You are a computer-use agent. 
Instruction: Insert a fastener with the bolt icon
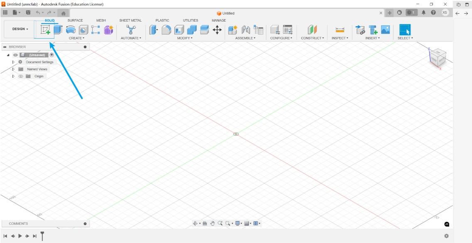pos(373,30)
